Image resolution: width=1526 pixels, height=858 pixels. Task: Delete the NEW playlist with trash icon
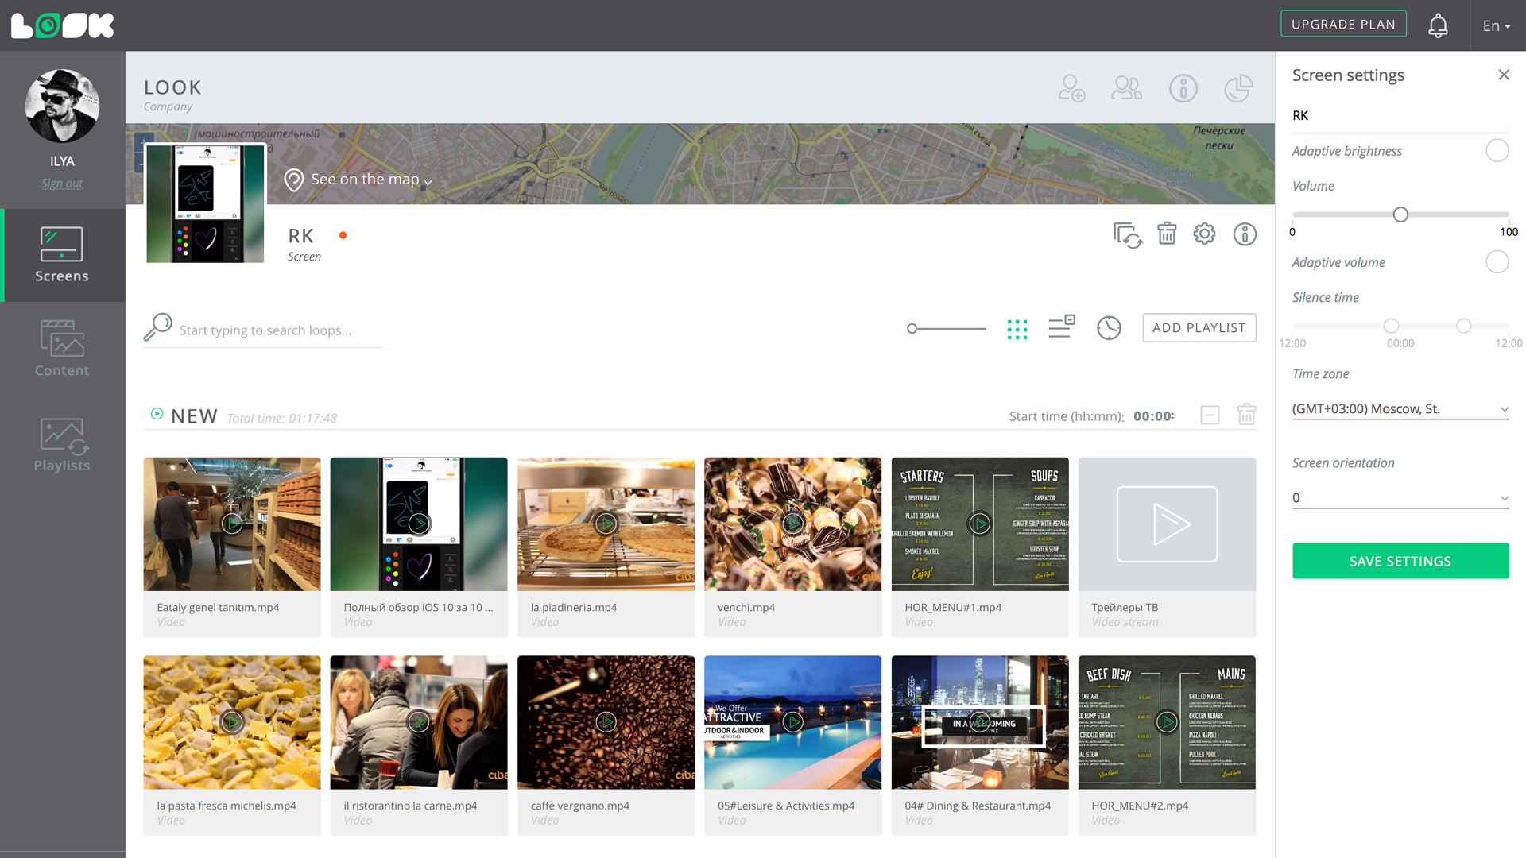(1246, 415)
